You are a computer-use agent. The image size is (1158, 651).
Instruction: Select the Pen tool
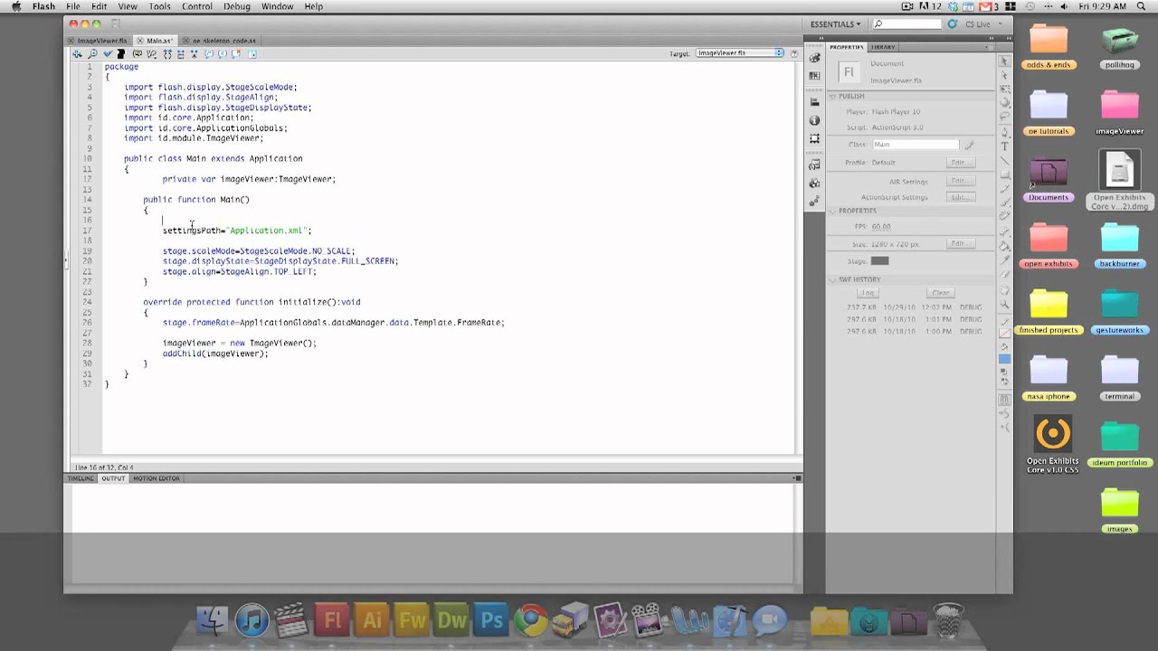pyautogui.click(x=1004, y=132)
